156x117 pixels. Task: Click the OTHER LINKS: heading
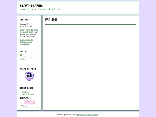point(27,88)
